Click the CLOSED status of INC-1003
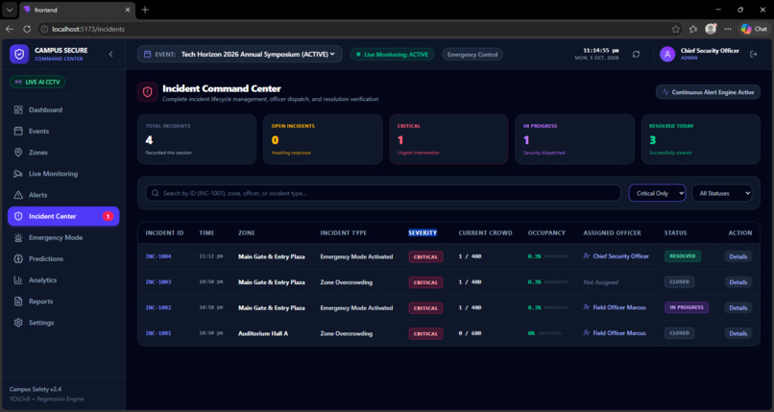Viewport: 774px width, 412px height. coord(679,281)
